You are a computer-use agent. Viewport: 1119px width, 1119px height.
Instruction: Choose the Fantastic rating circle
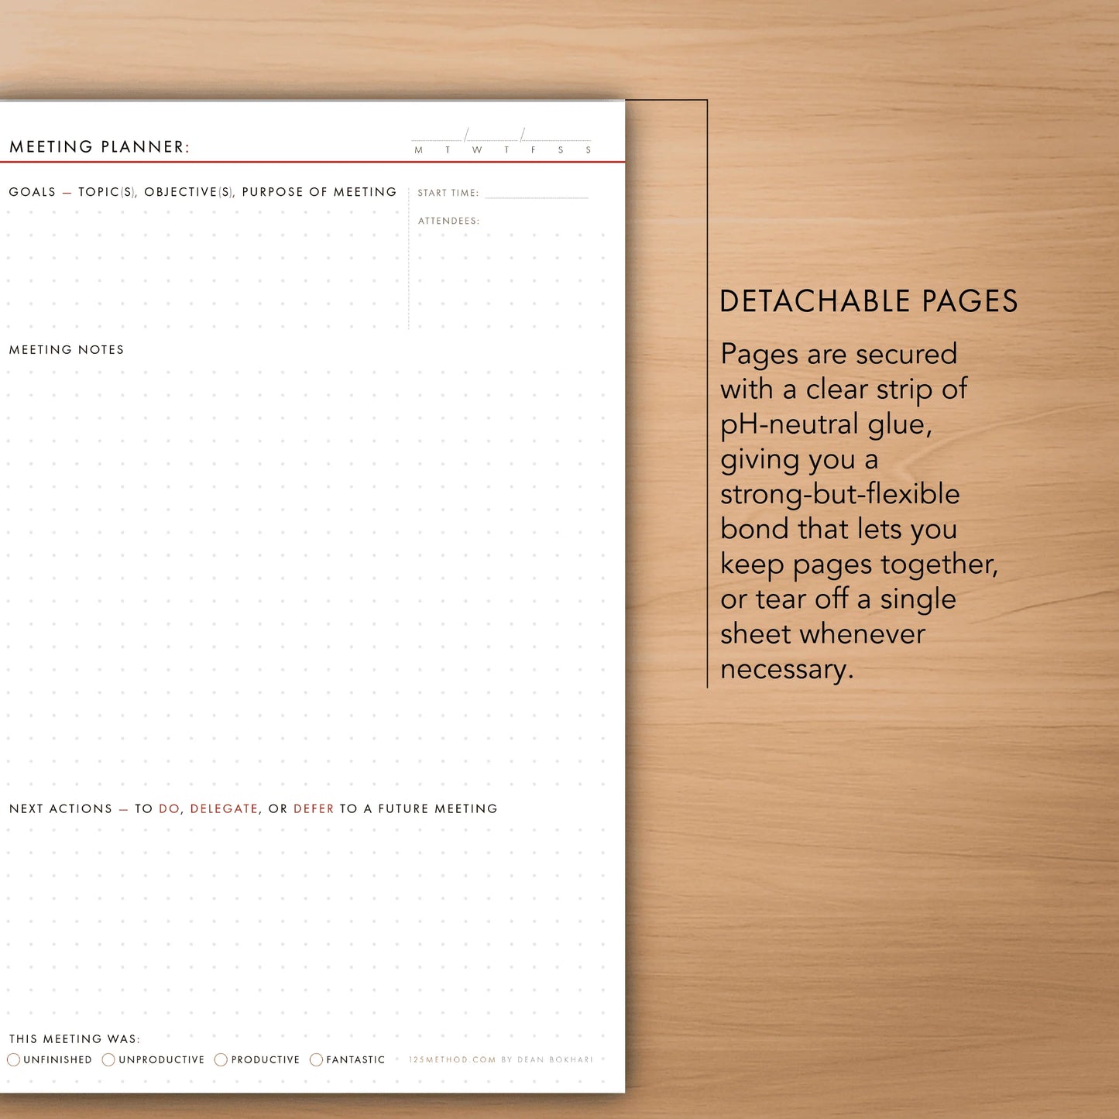point(316,1059)
